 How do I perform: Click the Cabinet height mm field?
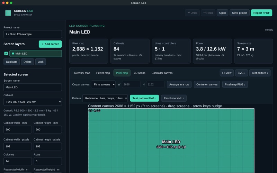48,129
